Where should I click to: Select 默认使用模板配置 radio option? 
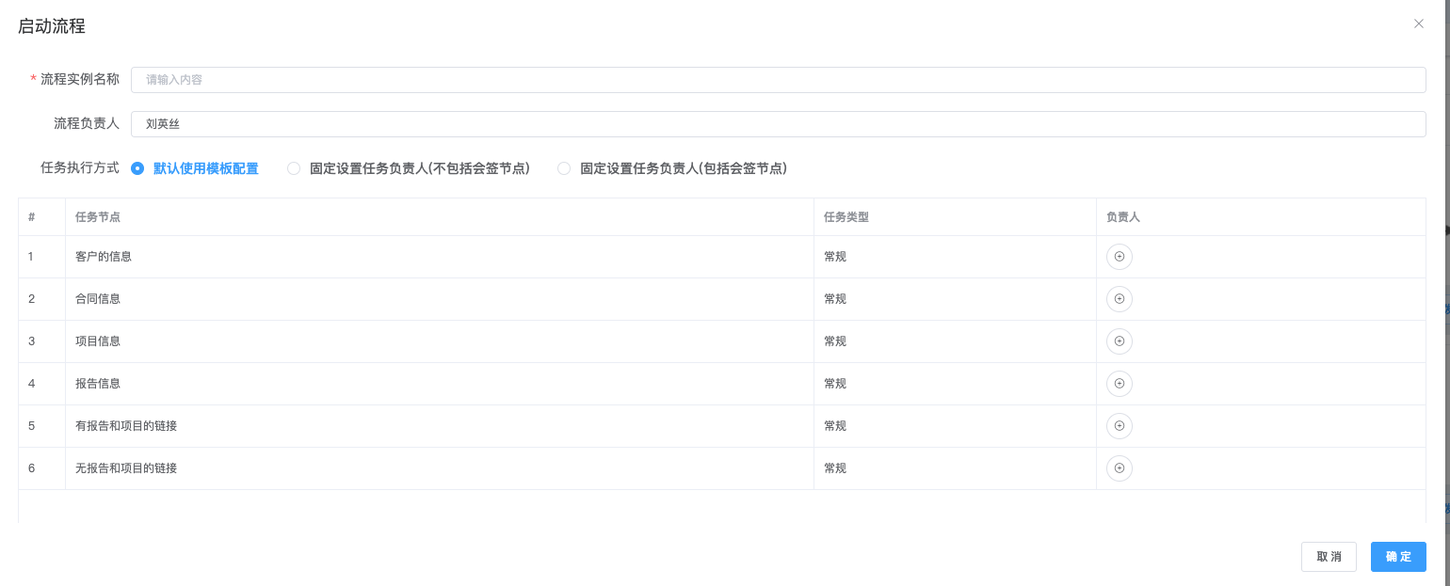[x=195, y=168]
